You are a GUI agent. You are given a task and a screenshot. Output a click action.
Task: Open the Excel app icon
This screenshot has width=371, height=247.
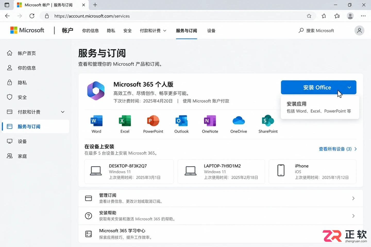click(125, 121)
